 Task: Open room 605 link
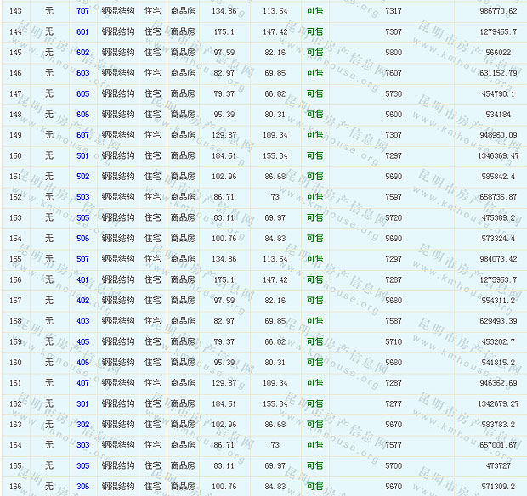(82, 93)
